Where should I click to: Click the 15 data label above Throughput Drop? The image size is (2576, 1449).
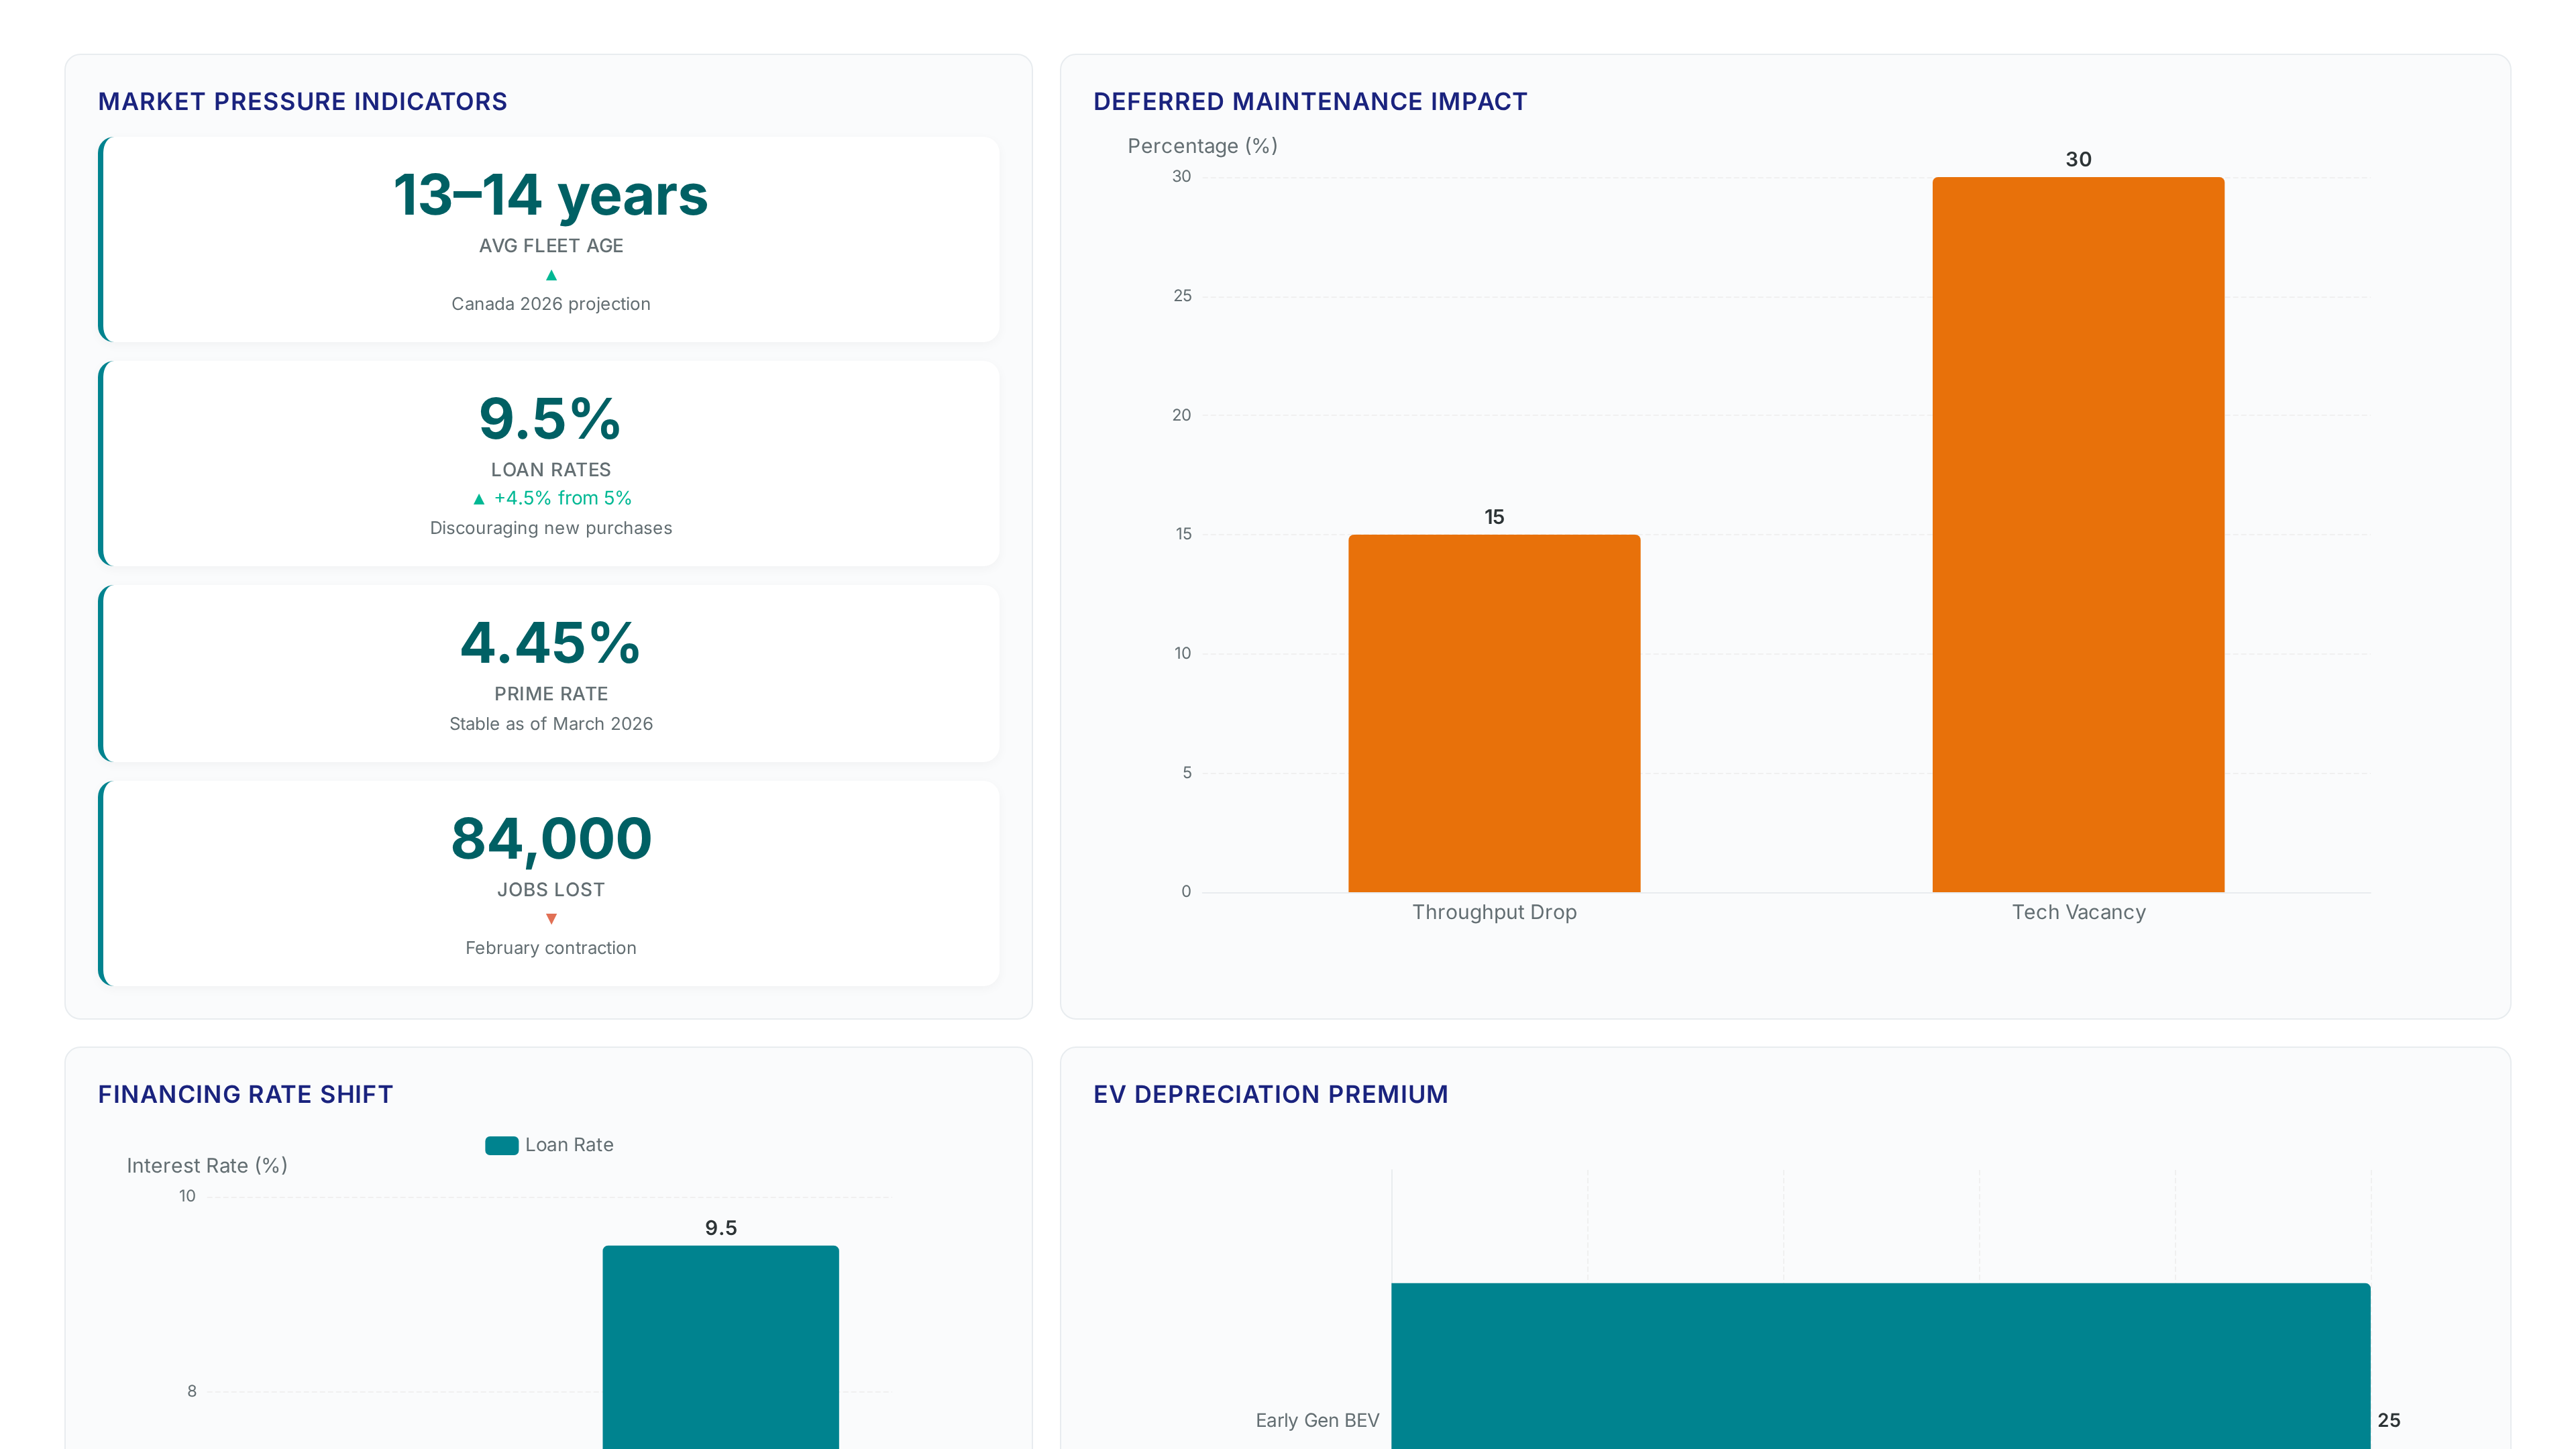point(1494,517)
